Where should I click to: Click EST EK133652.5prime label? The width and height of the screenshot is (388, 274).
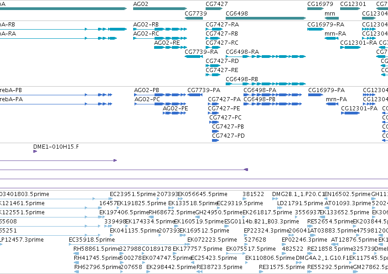pyautogui.click(x=344, y=212)
